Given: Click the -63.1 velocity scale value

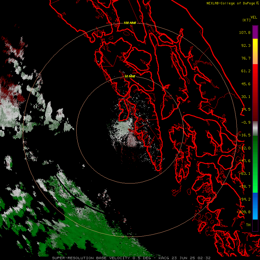Looking at the screenshot, I should tap(245, 174).
